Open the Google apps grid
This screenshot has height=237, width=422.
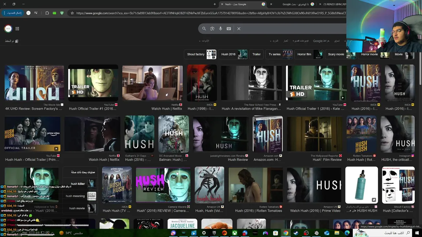(x=17, y=29)
